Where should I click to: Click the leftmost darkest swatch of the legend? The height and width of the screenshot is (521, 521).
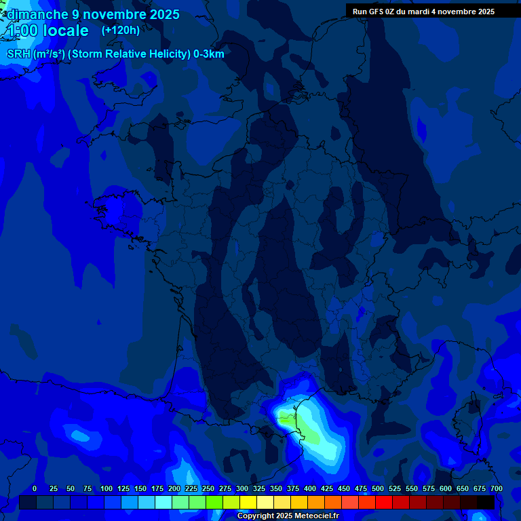tap(28, 502)
